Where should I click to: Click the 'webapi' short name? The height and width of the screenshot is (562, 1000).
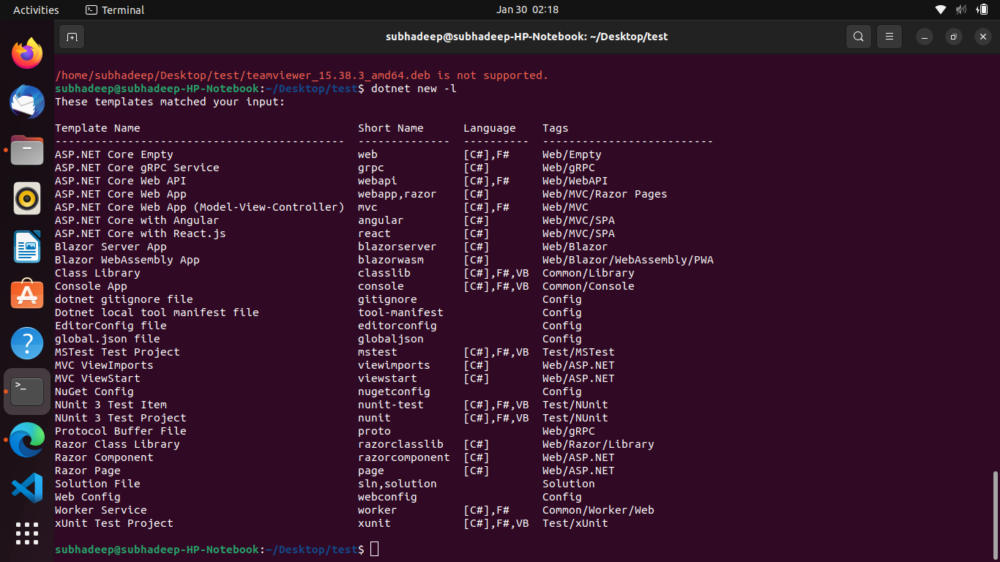point(378,181)
